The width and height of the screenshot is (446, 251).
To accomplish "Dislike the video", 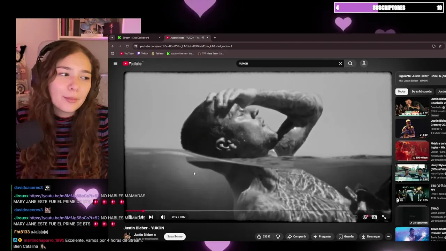I will click(278, 236).
